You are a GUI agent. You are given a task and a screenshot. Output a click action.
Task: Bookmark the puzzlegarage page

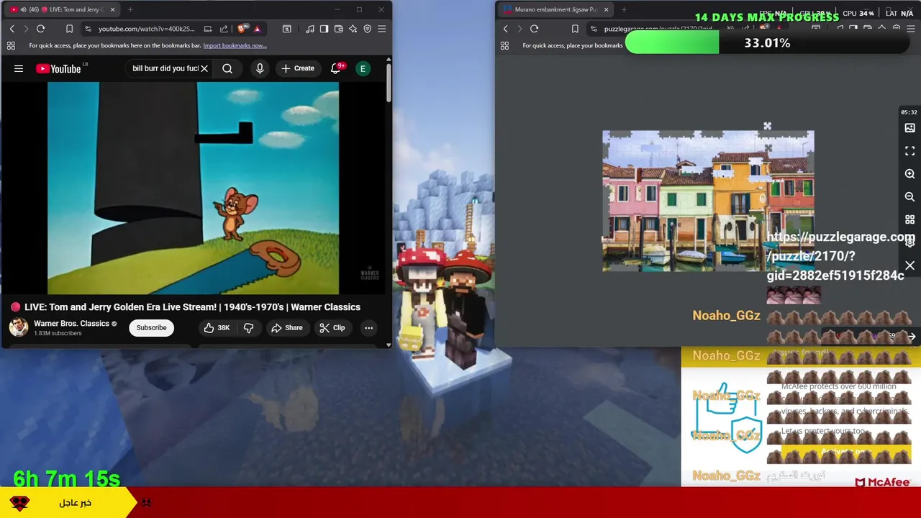575,29
